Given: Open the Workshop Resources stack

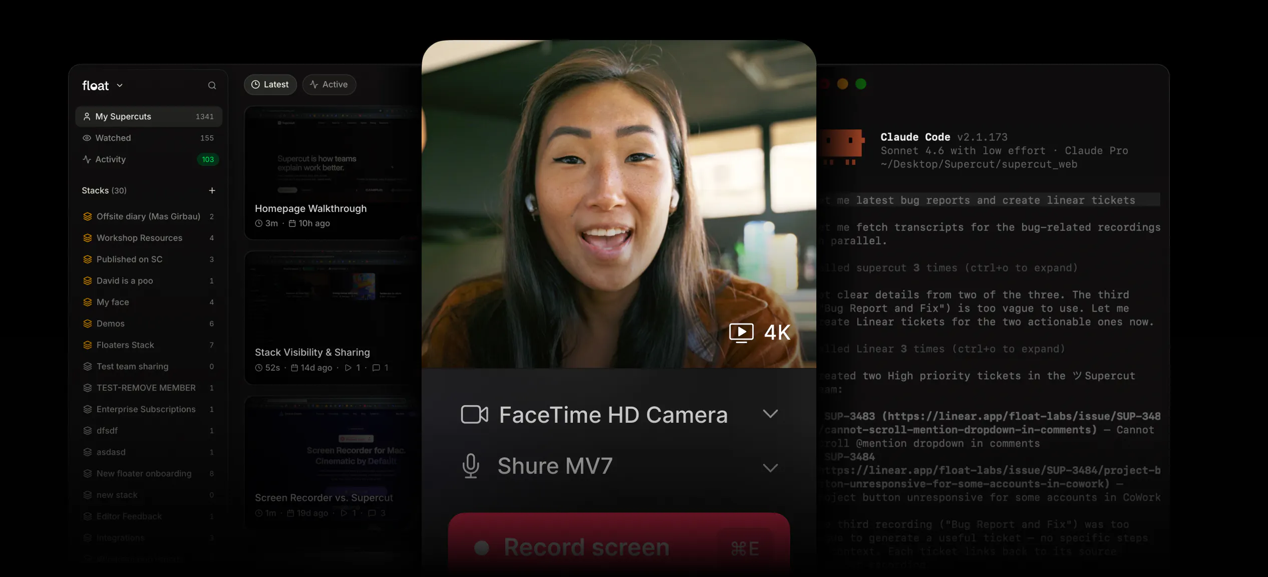Looking at the screenshot, I should coord(149,238).
